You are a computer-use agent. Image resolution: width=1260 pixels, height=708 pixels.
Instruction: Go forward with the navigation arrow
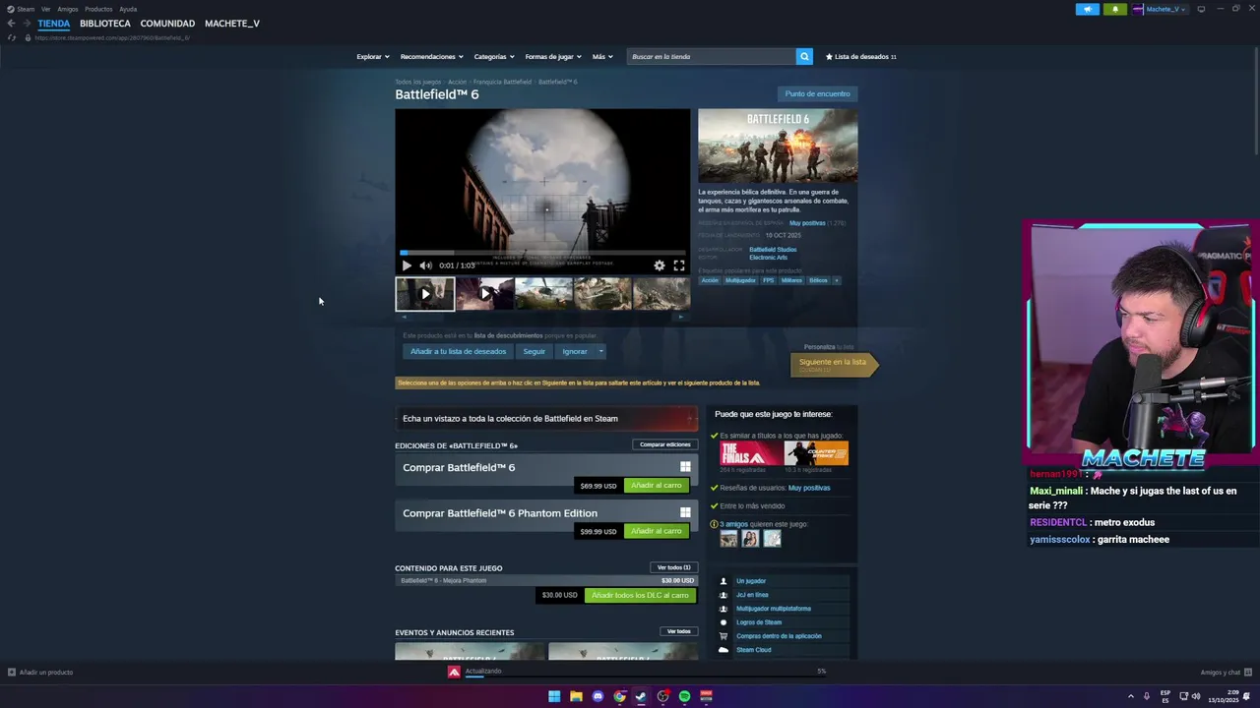point(27,24)
